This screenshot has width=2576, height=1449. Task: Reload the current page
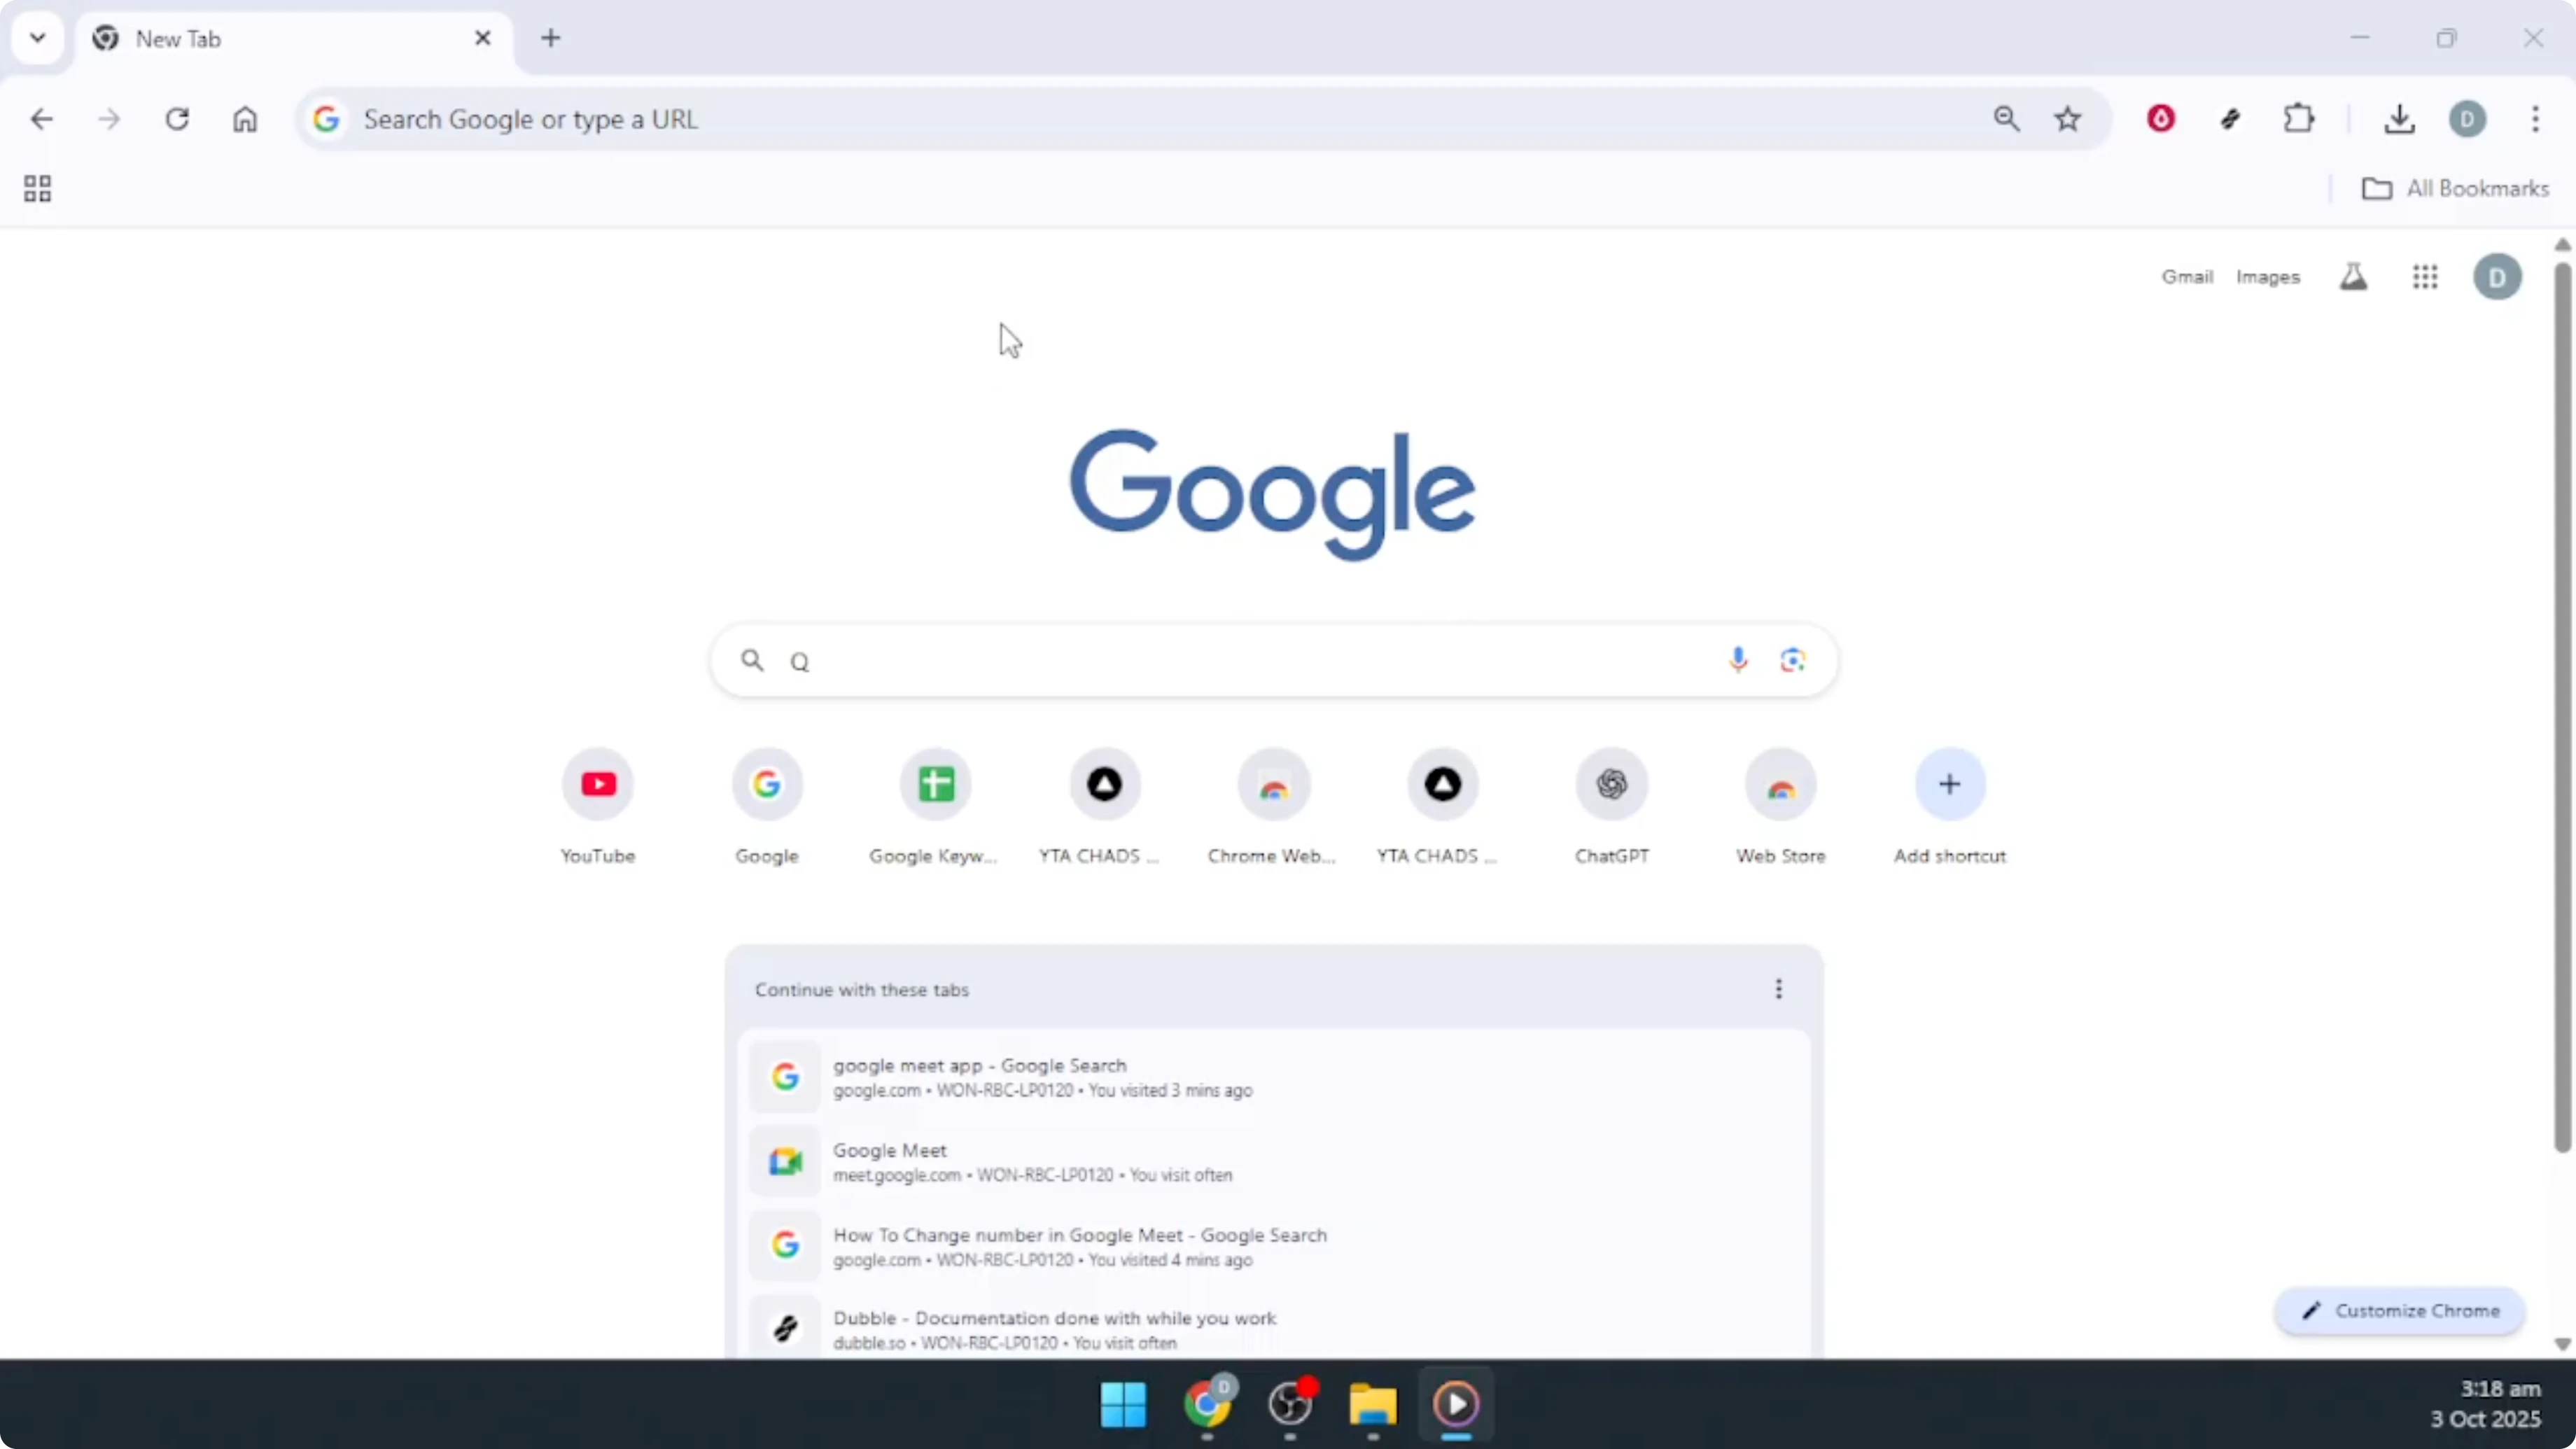click(x=177, y=119)
